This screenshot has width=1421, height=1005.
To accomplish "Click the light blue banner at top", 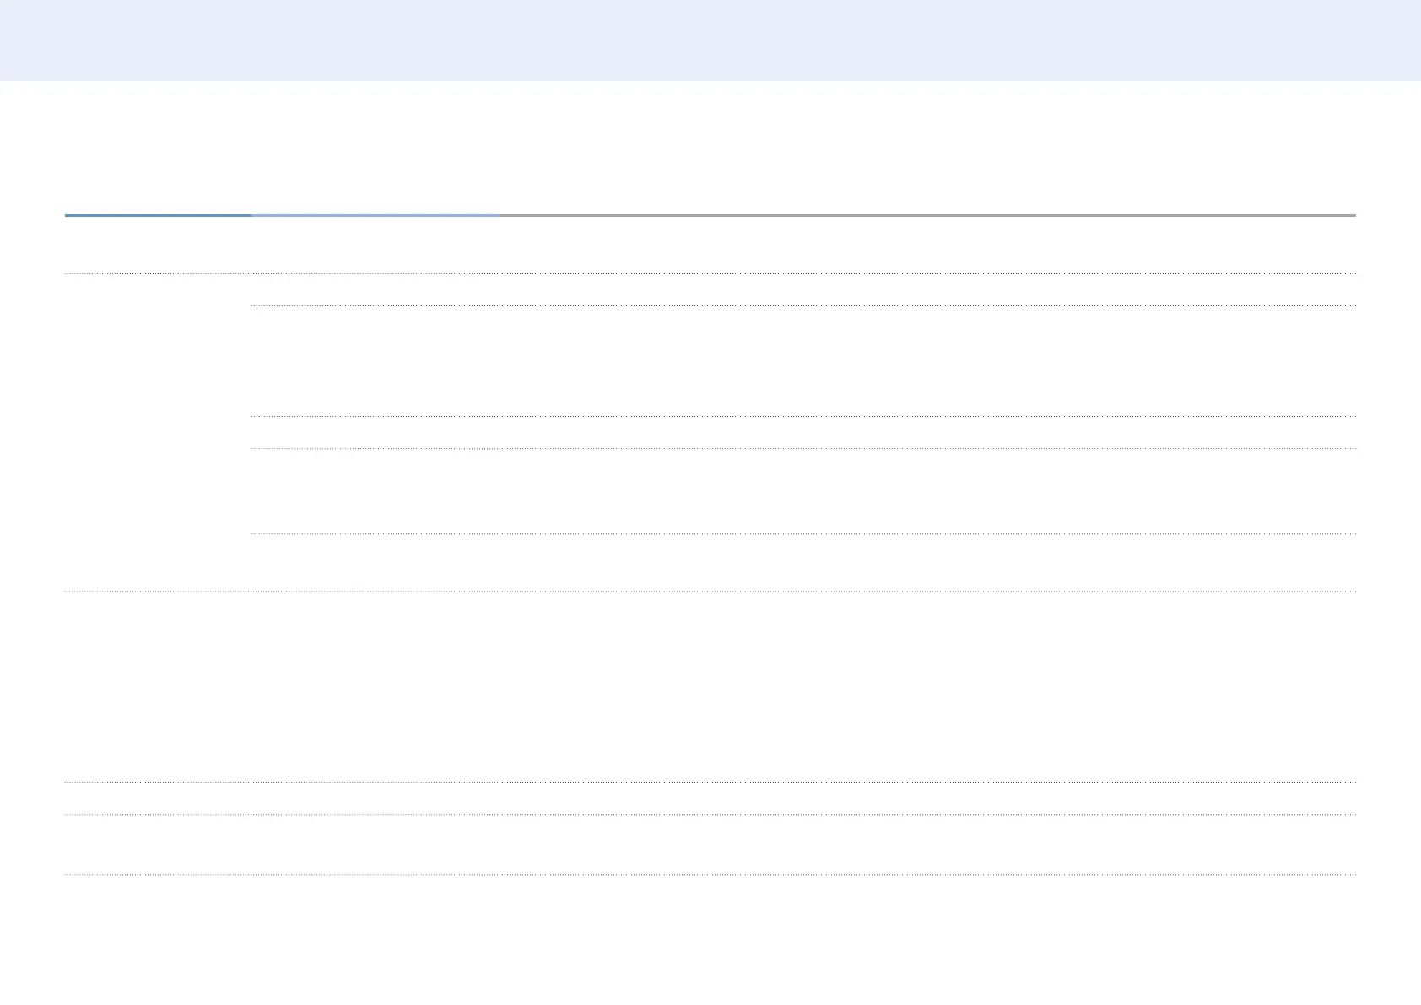I will (710, 40).
